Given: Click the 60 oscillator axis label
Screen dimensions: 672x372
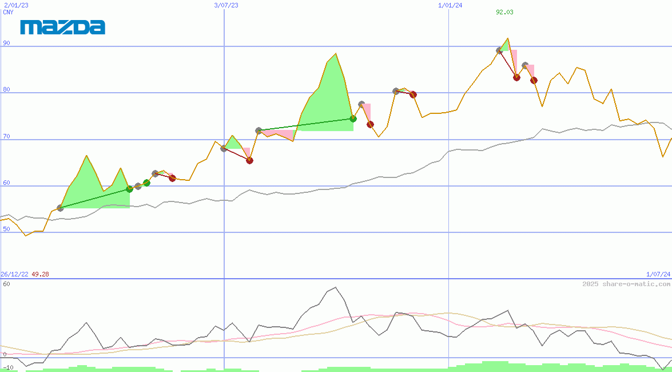Looking at the screenshot, I should tap(6, 284).
